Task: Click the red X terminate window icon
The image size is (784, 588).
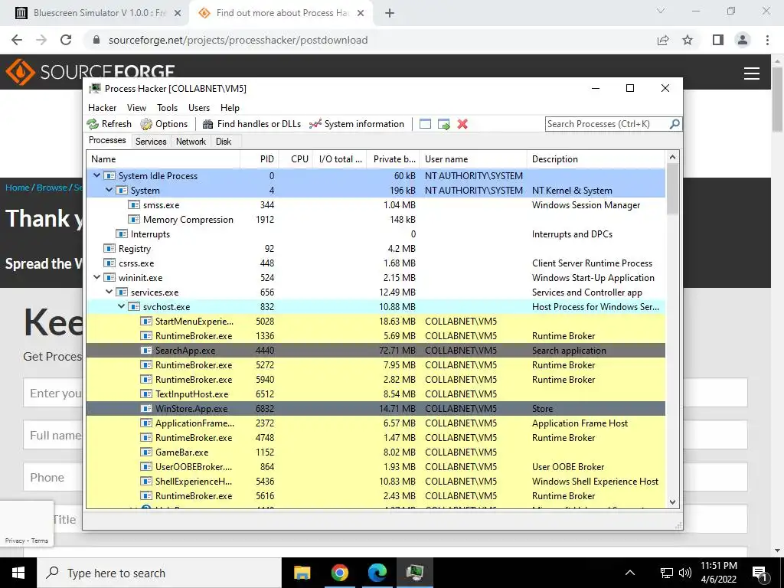Action: pyautogui.click(x=462, y=124)
